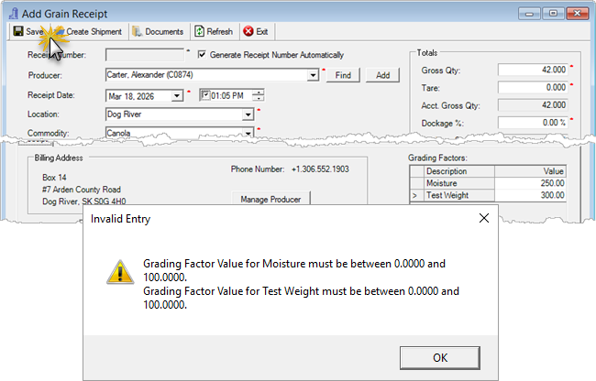Click the Documents folder icon
This screenshot has width=596, height=381.
(137, 31)
